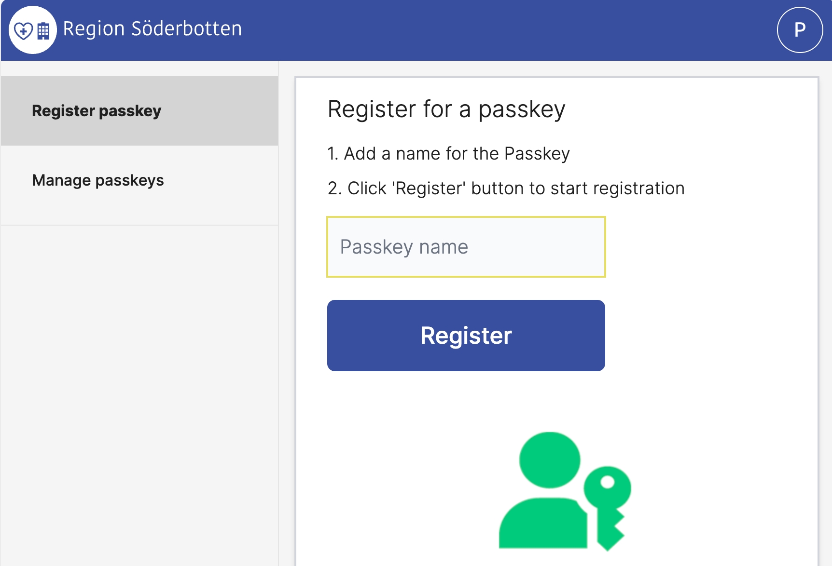The width and height of the screenshot is (832, 566).
Task: Click the step 2 registration instruction text
Action: (506, 189)
